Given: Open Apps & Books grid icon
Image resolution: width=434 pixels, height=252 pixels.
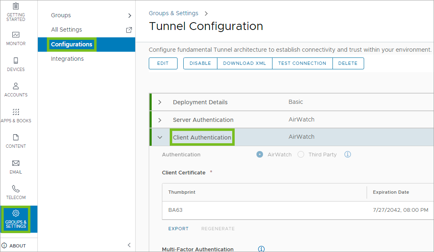Looking at the screenshot, I should coord(16,112).
